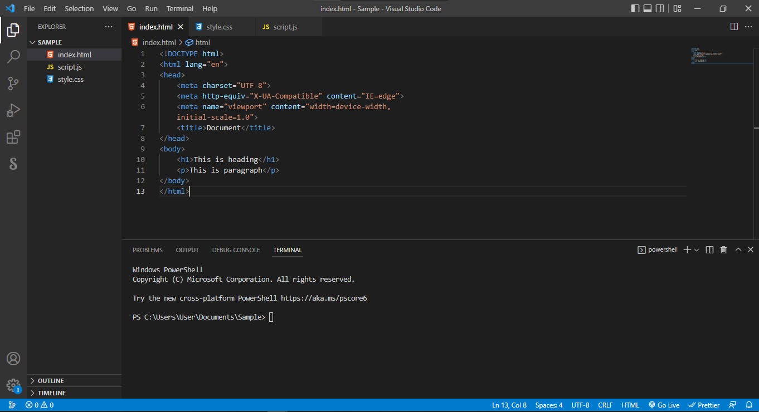Close the index.html editor tab

[x=181, y=27]
